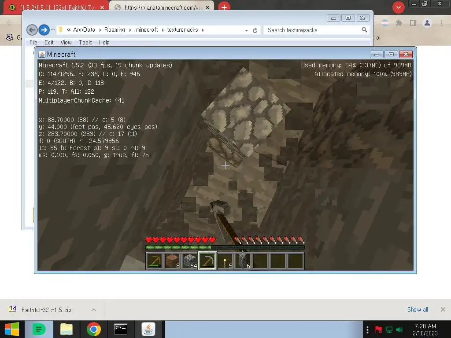Close the Faithful Texture Pack tab

pyautogui.click(x=102, y=7)
